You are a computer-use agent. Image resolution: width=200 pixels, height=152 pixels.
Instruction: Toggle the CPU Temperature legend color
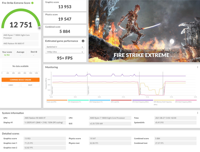78,100
